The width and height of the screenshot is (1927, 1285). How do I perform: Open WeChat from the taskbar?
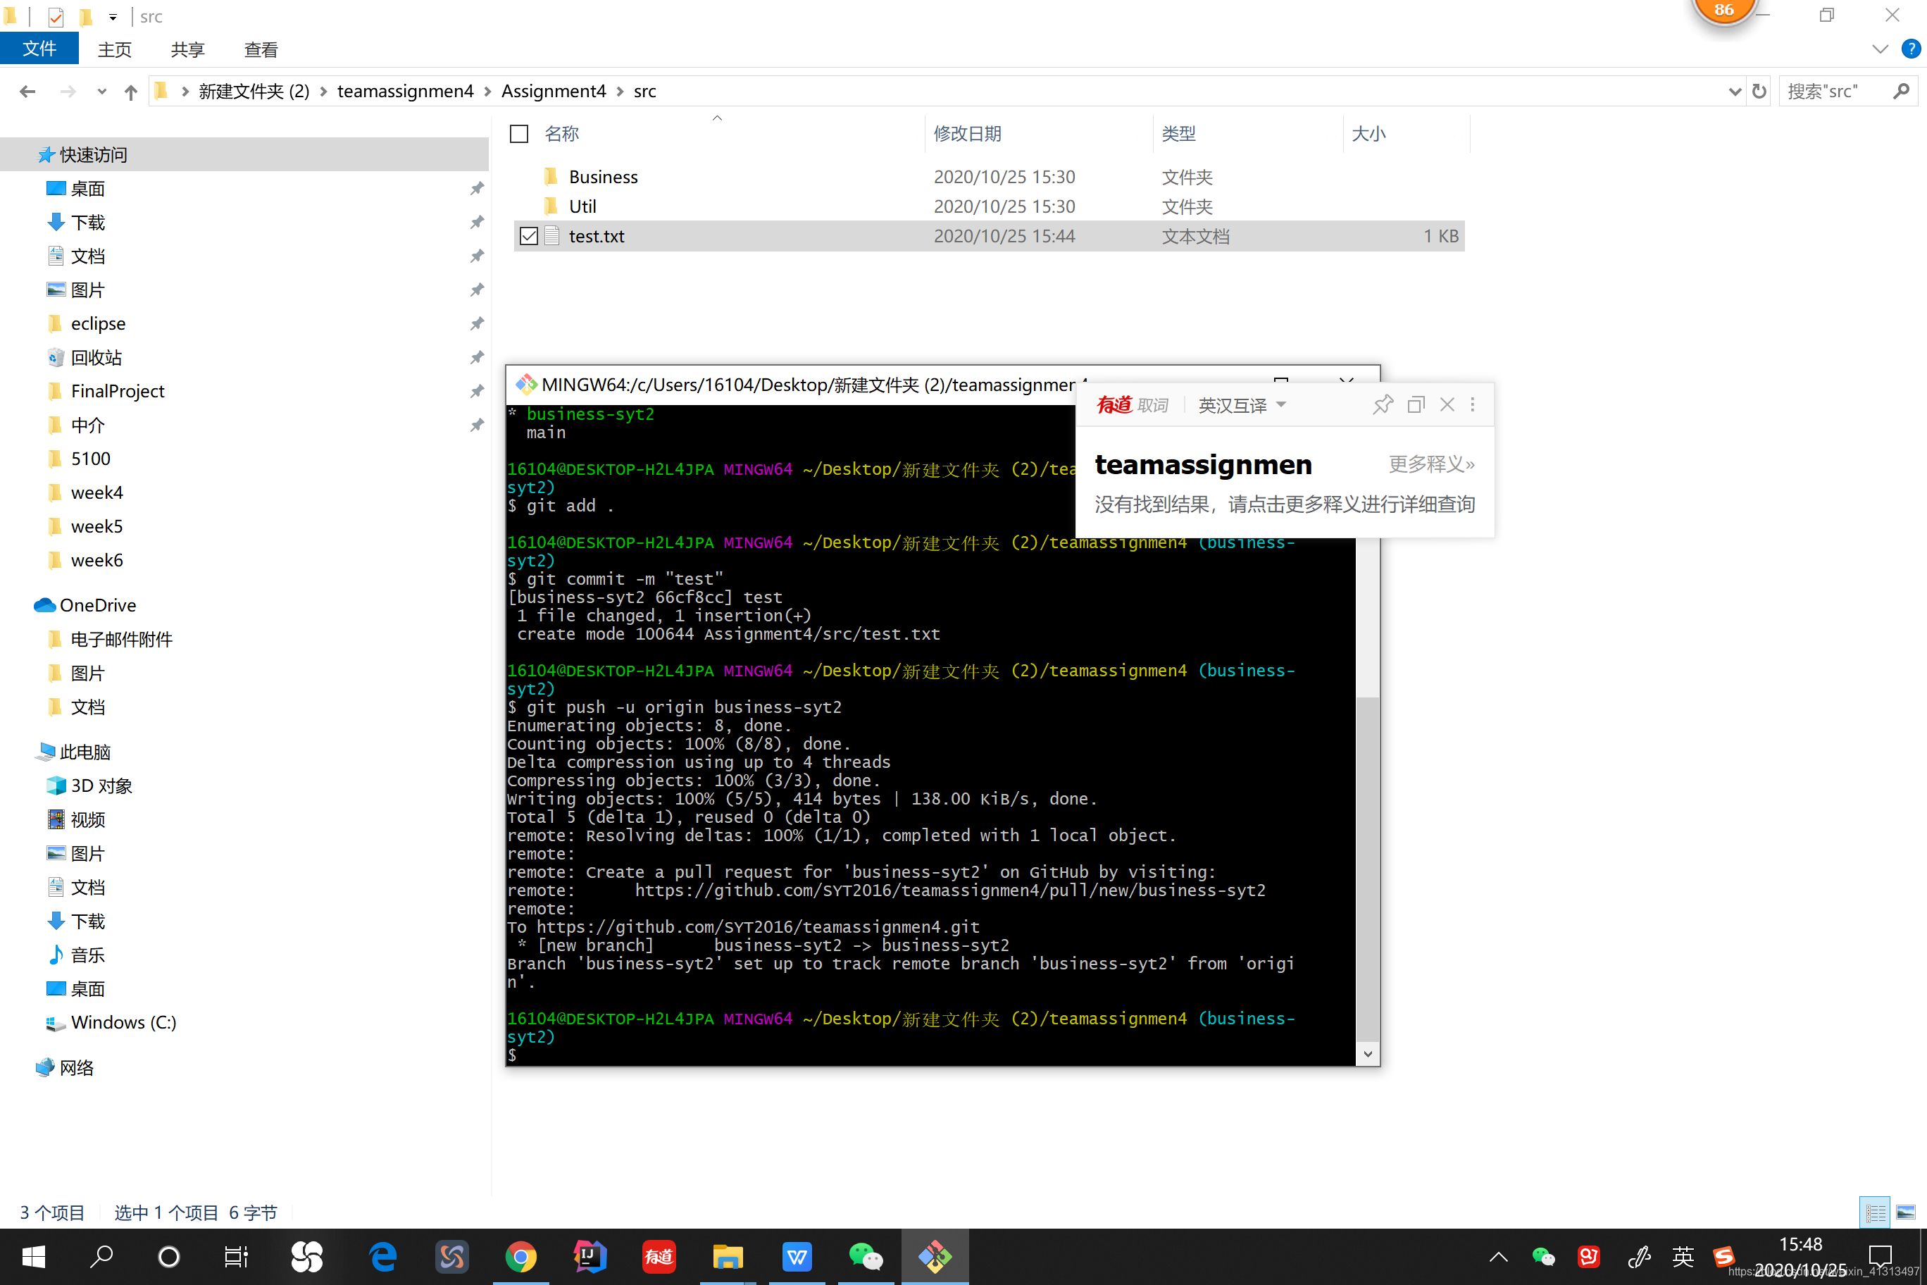(866, 1257)
